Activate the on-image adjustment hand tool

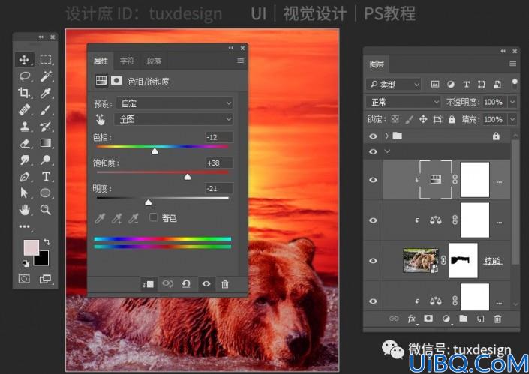(x=101, y=119)
